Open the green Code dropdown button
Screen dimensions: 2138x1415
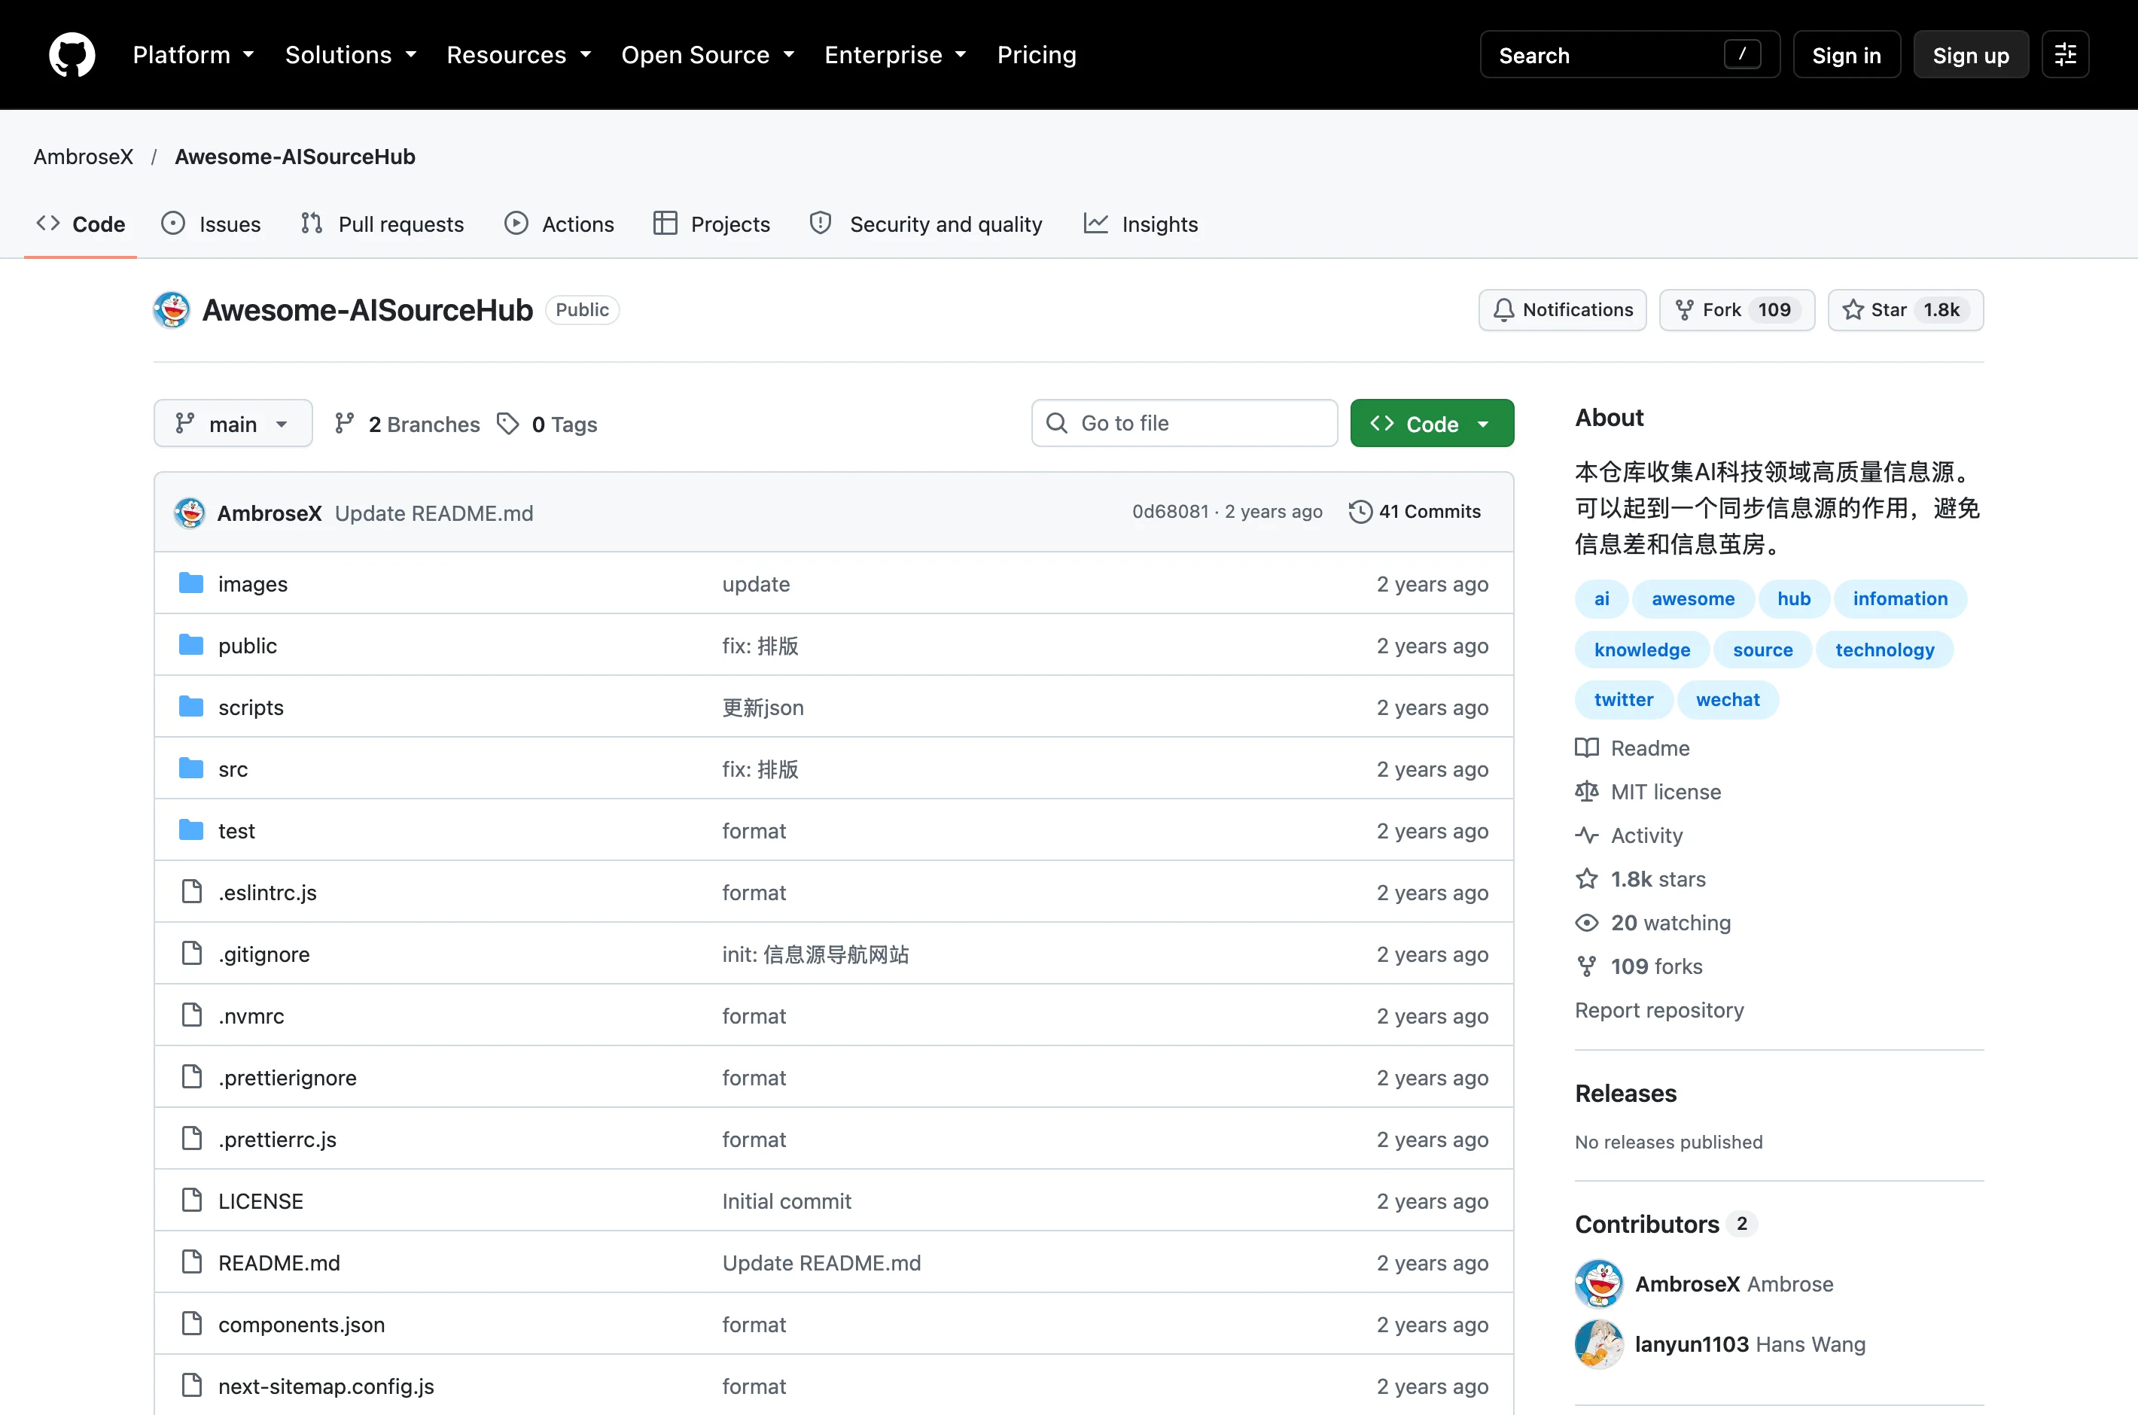(1431, 423)
